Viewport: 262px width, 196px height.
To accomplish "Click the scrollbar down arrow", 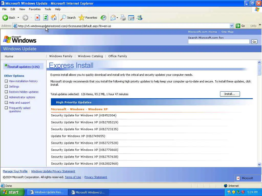I will tap(259, 165).
